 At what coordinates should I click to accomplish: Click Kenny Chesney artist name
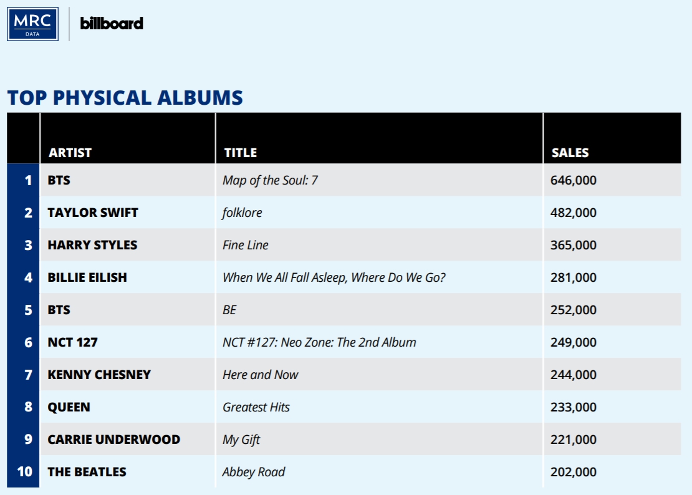click(99, 375)
